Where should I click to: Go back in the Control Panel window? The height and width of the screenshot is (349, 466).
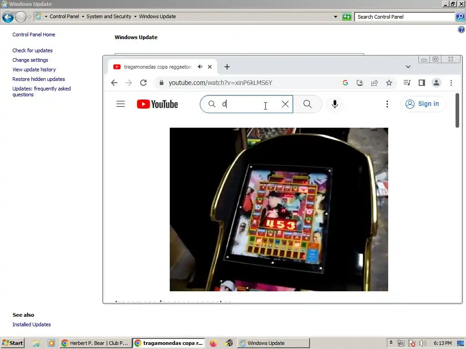pyautogui.click(x=8, y=17)
